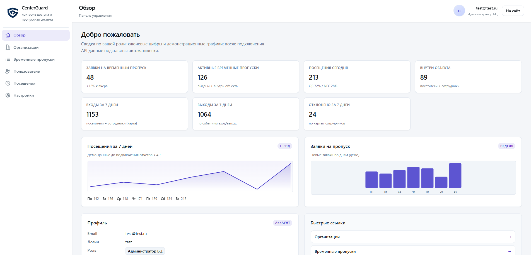
Task: Click the Чт 171 legend value
Action: coord(137,199)
